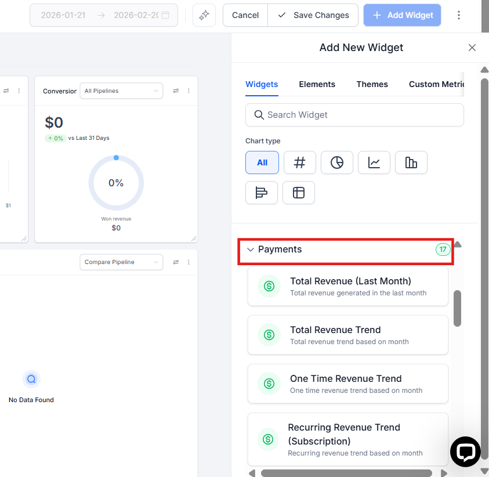
Task: Switch to the Themes tab
Action: [x=372, y=84]
